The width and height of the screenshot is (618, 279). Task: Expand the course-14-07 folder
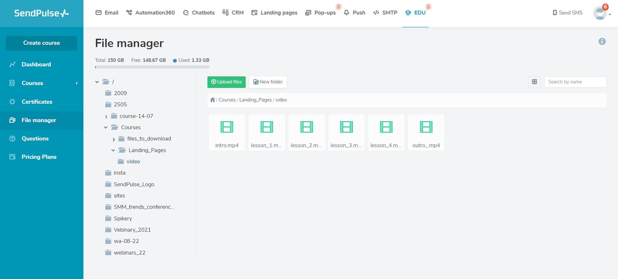point(106,116)
